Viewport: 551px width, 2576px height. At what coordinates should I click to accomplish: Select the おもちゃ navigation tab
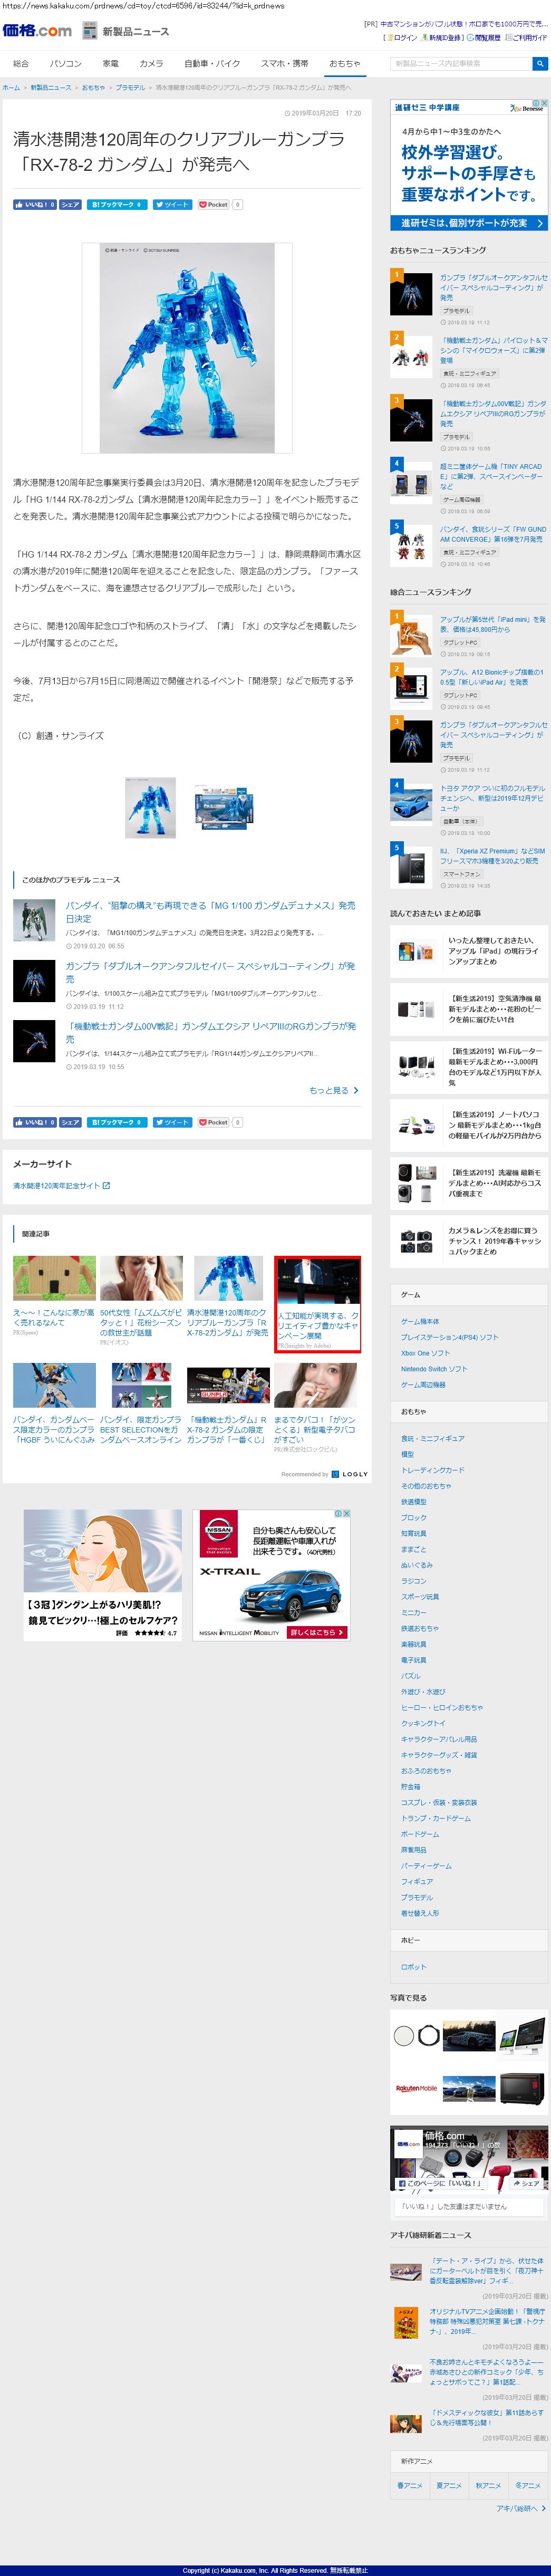coord(345,63)
